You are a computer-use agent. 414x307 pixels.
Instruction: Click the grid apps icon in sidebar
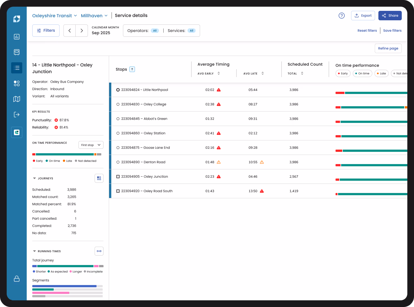click(17, 83)
